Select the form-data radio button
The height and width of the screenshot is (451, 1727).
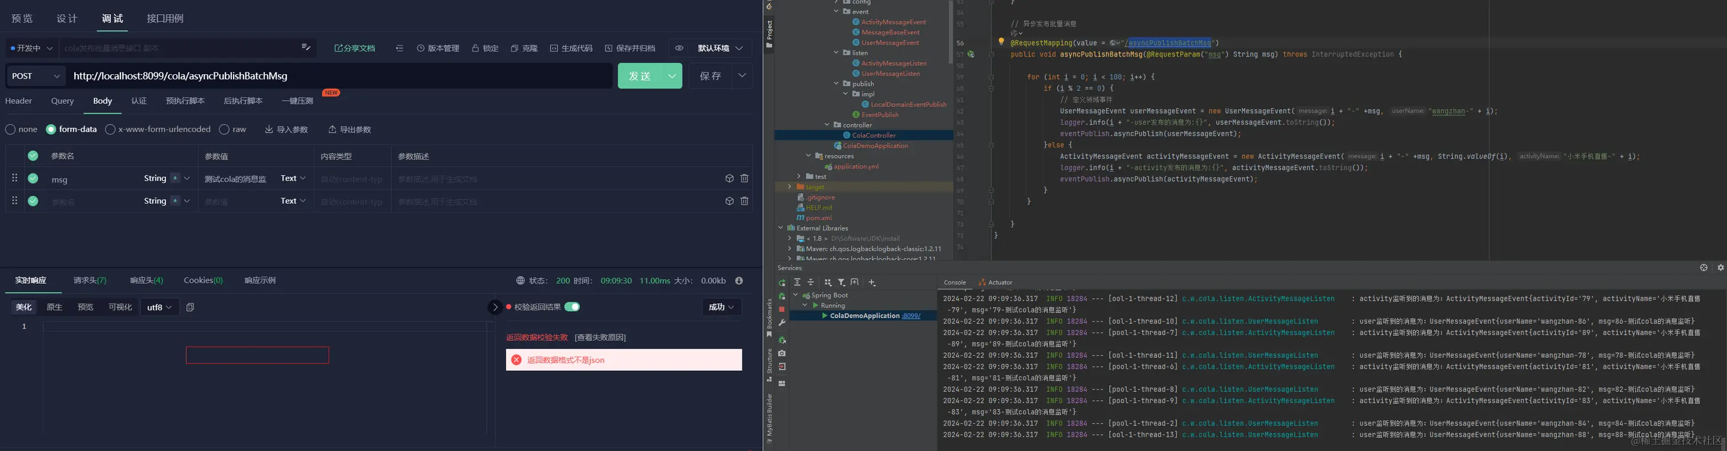tap(51, 130)
